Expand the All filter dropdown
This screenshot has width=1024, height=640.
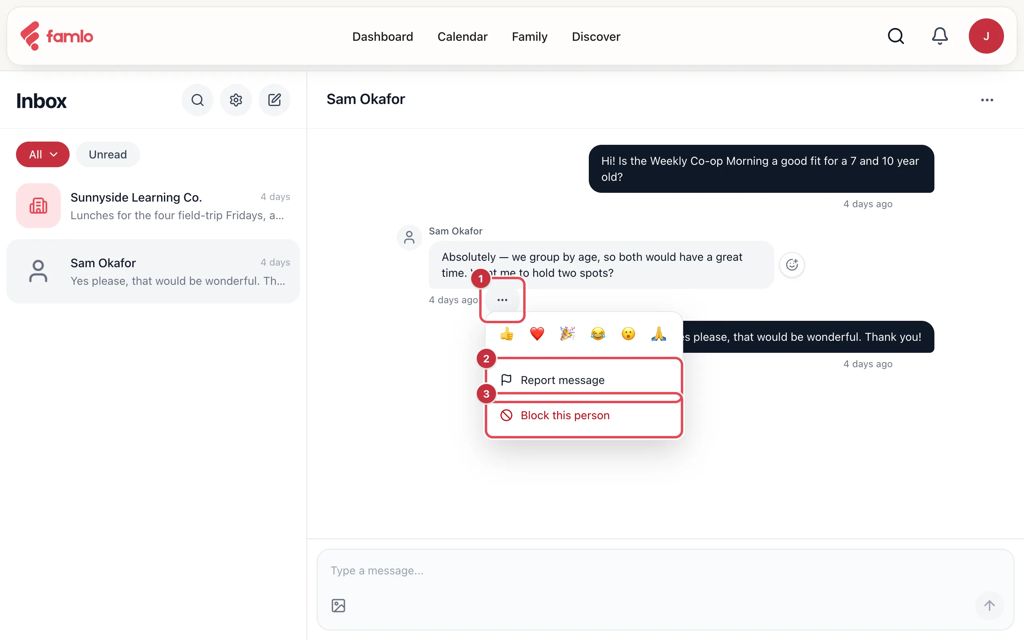tap(43, 154)
